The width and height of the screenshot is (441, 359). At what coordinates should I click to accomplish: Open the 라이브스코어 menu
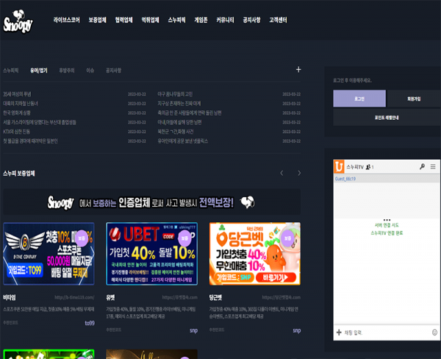click(x=67, y=20)
